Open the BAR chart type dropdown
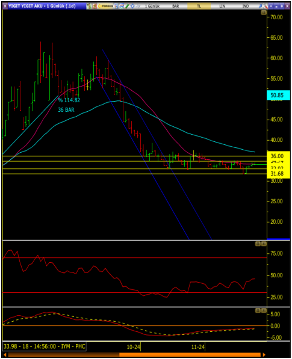The width and height of the screenshot is (292, 359). point(176,6)
